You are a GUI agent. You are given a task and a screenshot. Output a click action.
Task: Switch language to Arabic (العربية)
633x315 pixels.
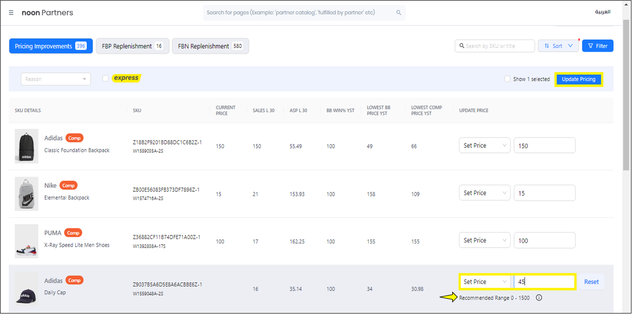click(x=602, y=12)
